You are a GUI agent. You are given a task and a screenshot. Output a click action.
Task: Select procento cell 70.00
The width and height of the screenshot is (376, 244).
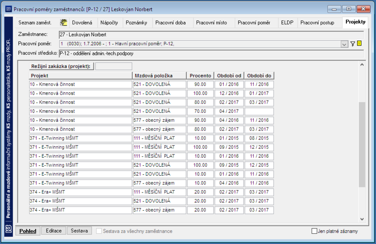[x=200, y=111]
